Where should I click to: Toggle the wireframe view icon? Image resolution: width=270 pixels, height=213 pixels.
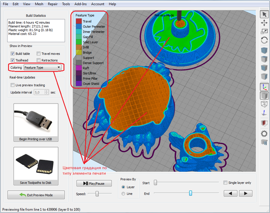264,104
